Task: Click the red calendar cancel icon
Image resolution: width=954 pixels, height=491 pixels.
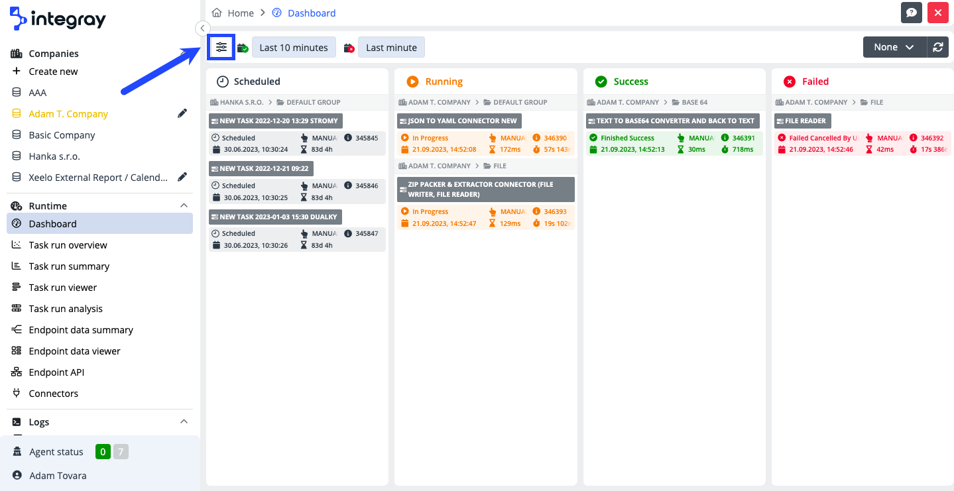Action: (x=349, y=46)
